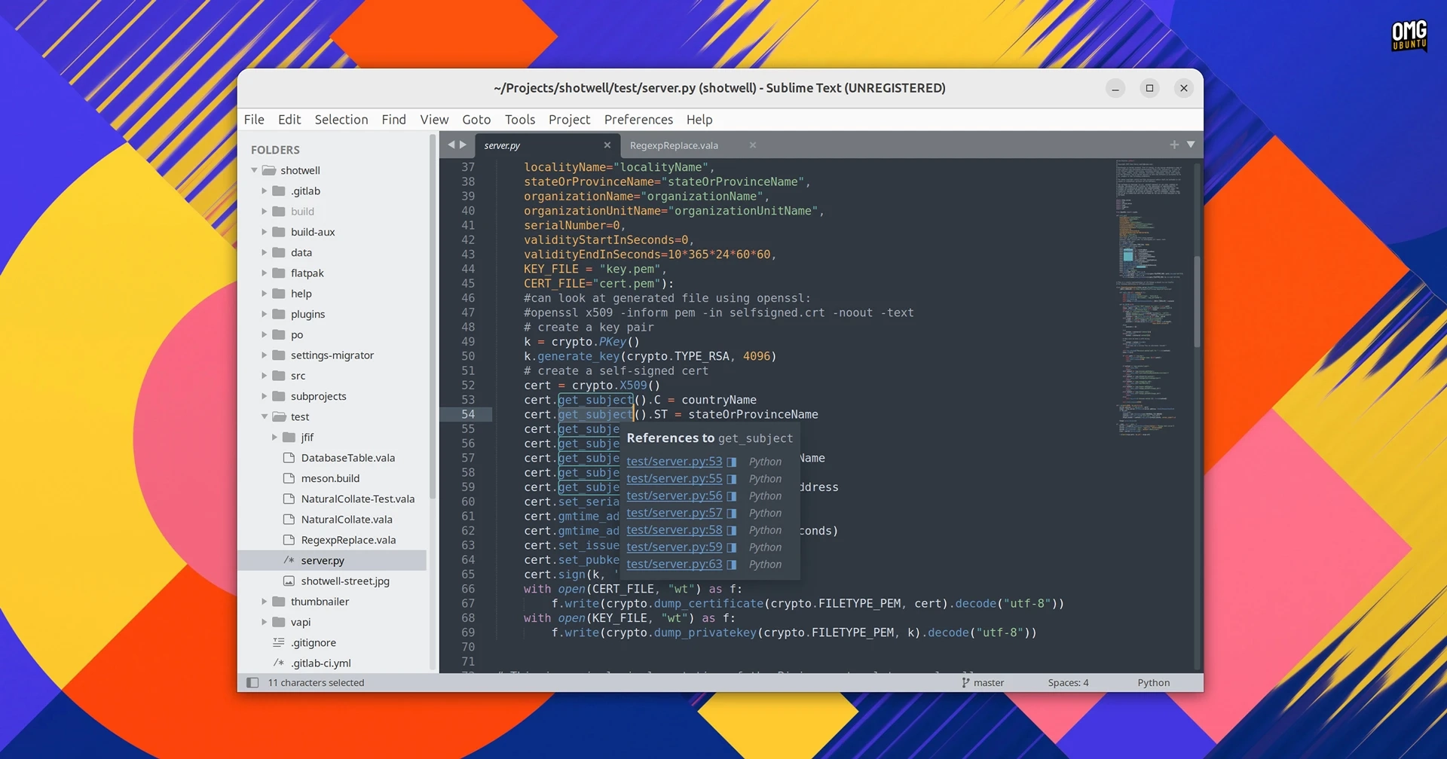This screenshot has height=759, width=1447.
Task: Open shotwell-street.jpg image file
Action: pos(344,581)
